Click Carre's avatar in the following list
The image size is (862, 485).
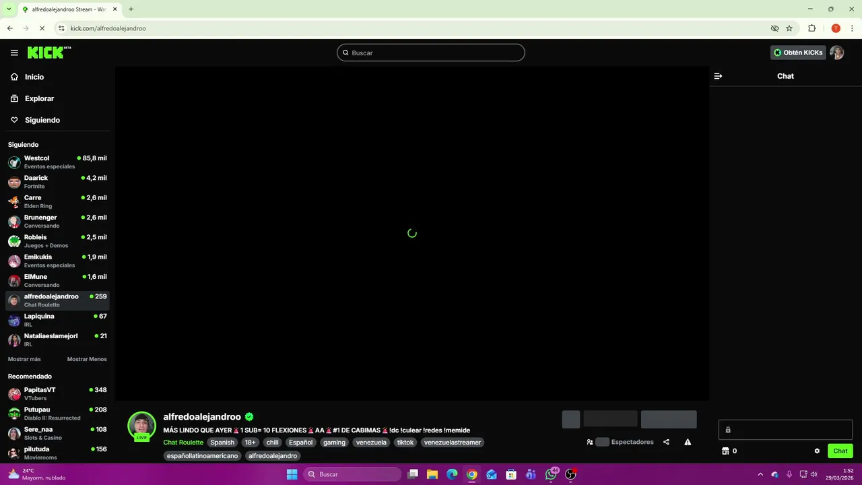click(x=14, y=201)
